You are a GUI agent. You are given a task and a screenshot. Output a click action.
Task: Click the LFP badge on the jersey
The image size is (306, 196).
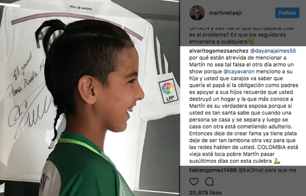[168, 91]
